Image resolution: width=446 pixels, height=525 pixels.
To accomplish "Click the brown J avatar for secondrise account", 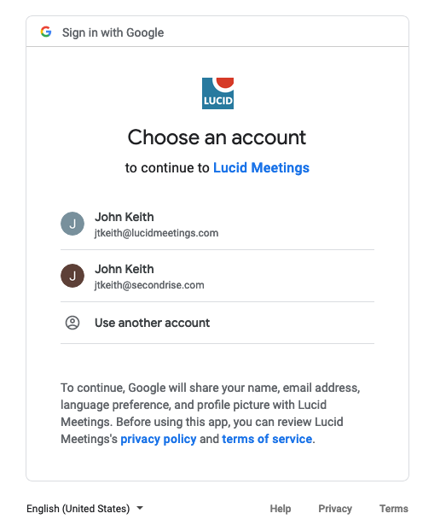I will (x=72, y=276).
